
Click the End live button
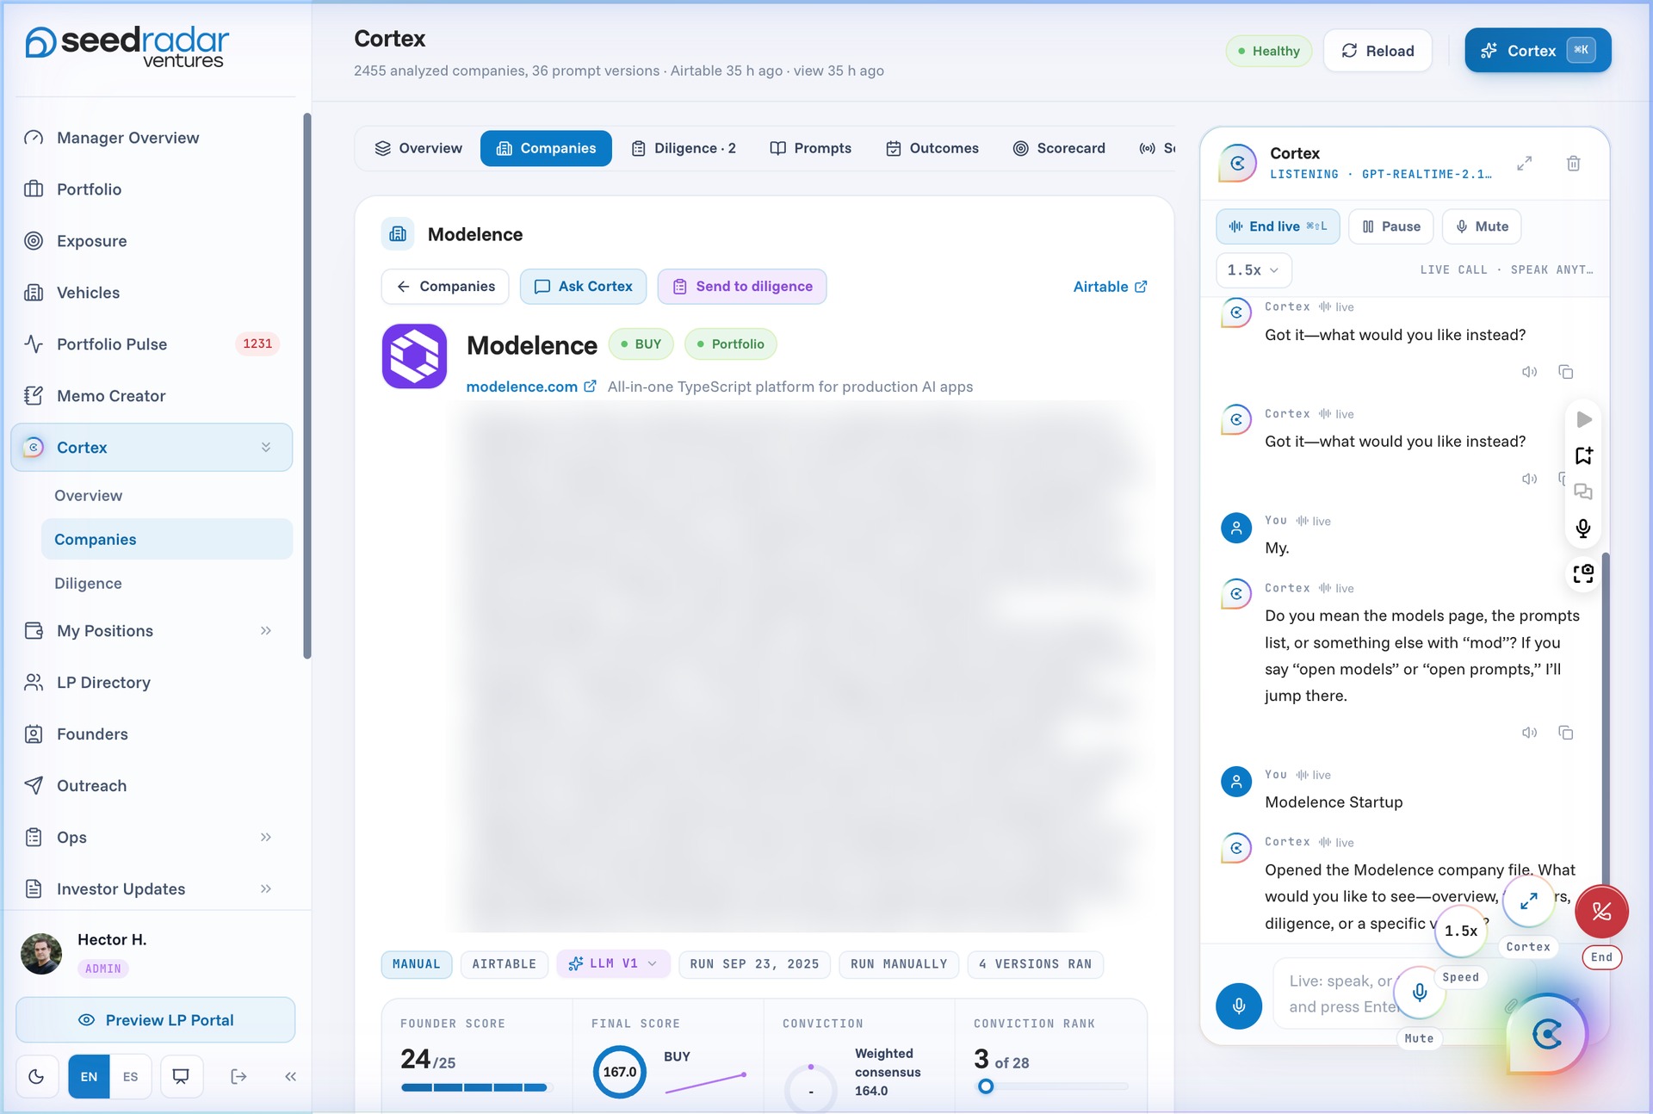1278,226
